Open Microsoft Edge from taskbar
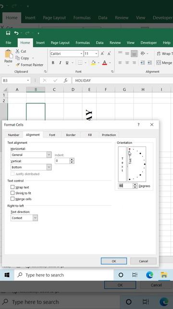This screenshot has width=173, height=309. [149, 275]
